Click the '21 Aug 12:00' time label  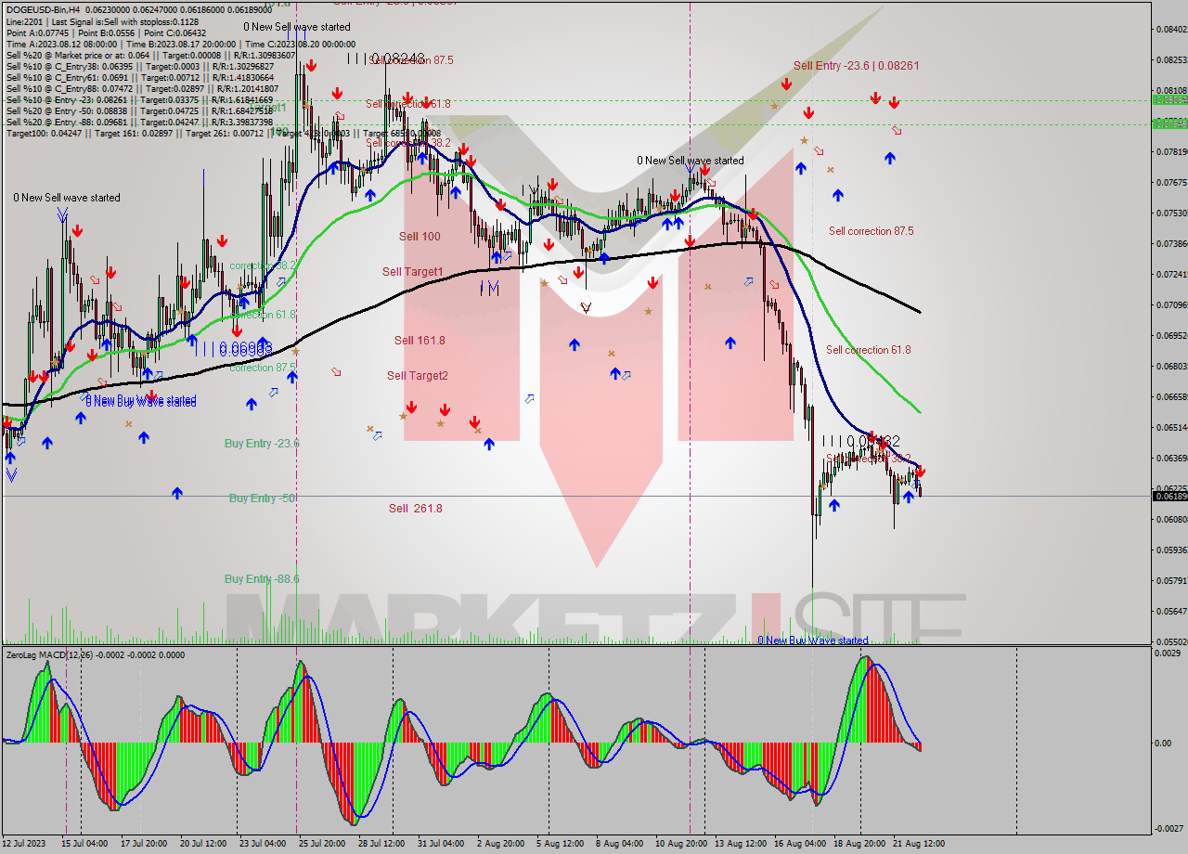click(919, 844)
